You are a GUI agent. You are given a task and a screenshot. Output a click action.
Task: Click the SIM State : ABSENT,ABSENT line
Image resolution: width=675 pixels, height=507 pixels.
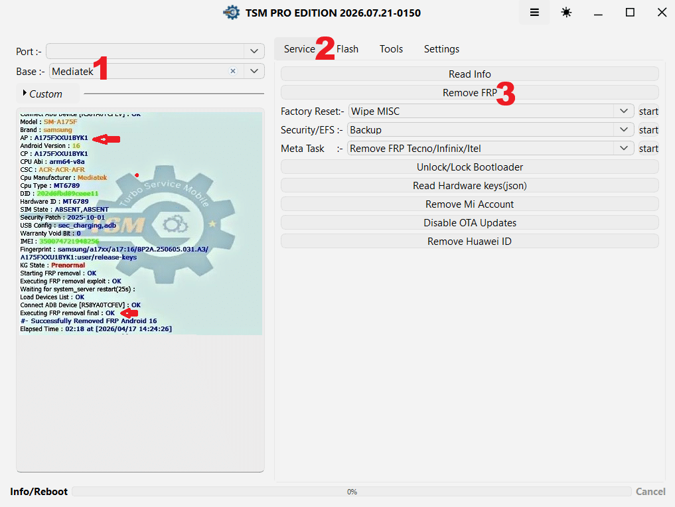(64, 210)
